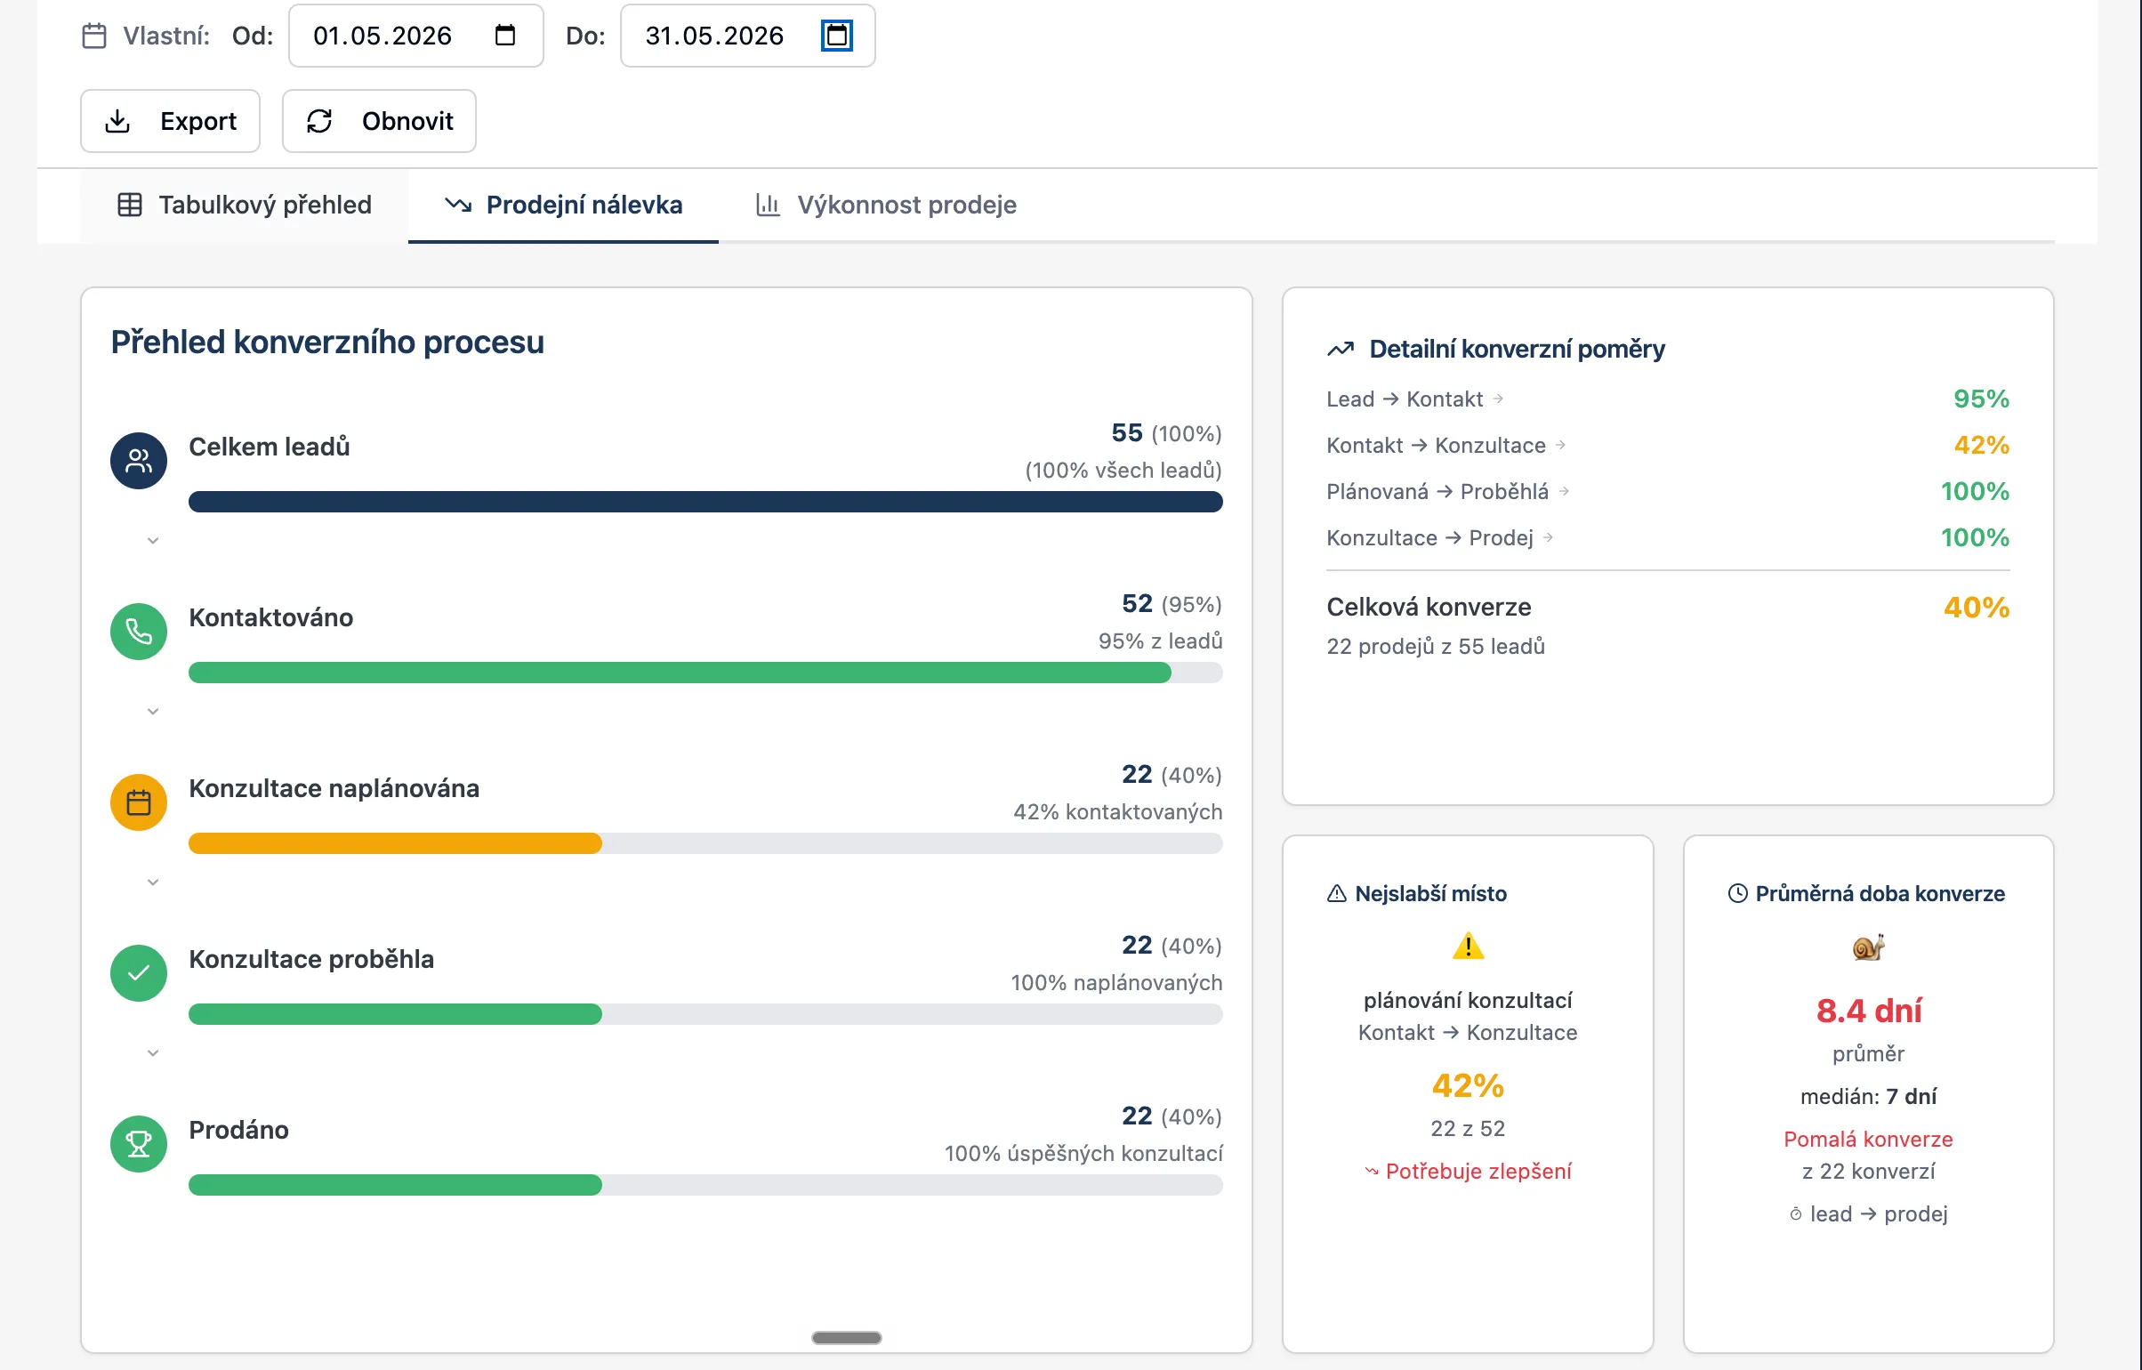Click the arrow next to Kontakt → Konzultace ratio
This screenshot has width=2142, height=1370.
tap(1560, 446)
